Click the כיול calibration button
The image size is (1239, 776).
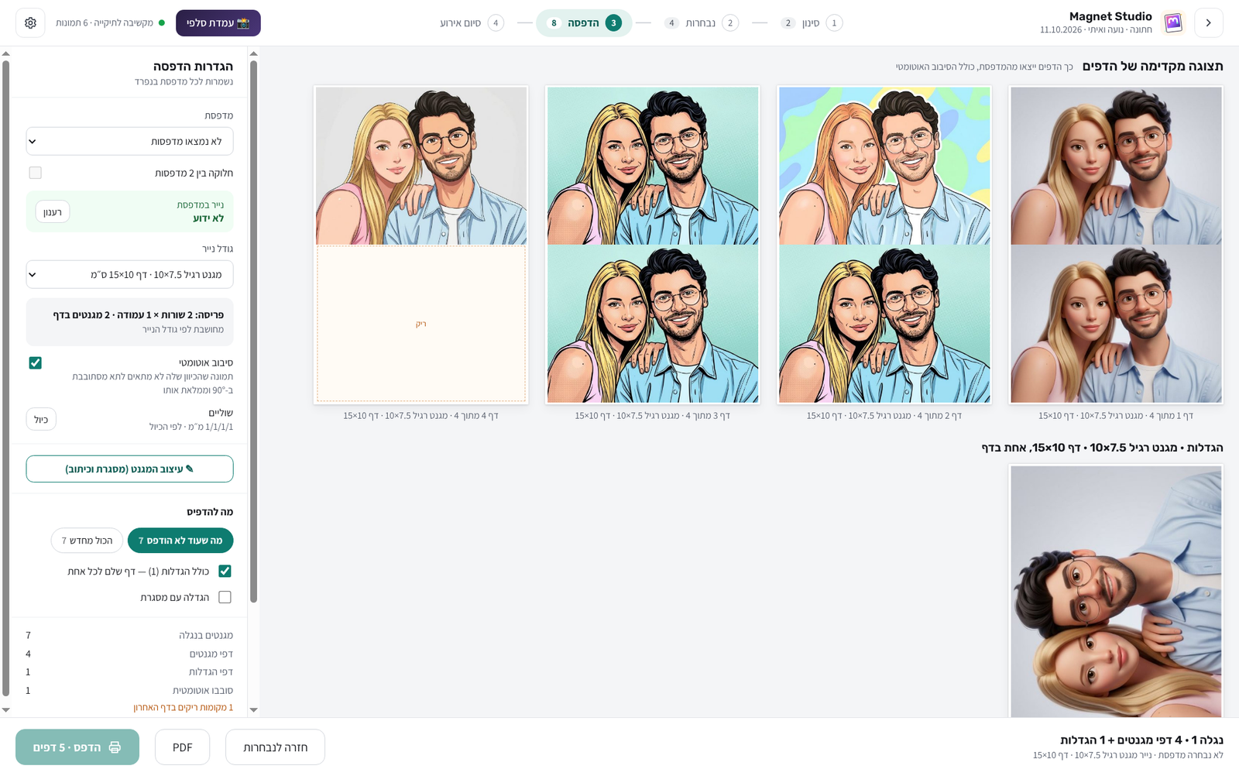click(x=41, y=420)
